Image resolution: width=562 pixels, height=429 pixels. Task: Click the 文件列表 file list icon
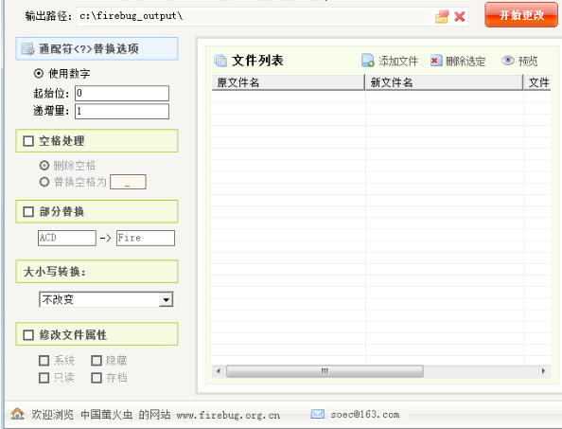(x=220, y=61)
